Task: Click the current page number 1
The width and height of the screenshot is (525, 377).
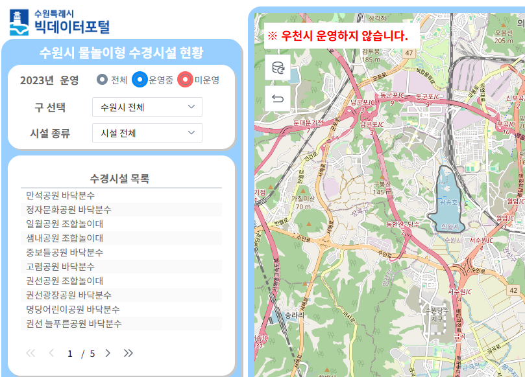Action: pyautogui.click(x=70, y=354)
